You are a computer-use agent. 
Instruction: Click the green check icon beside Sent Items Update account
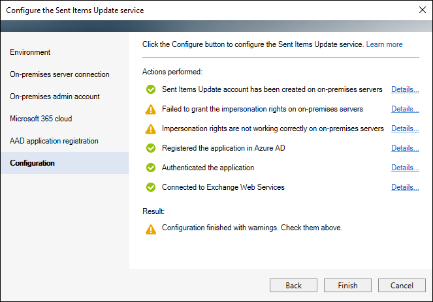(151, 89)
